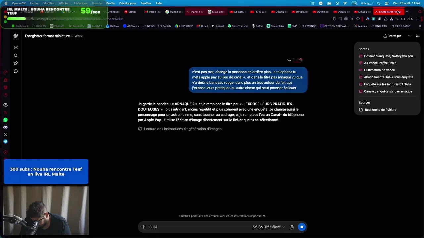Switch to the Inbox (12) Gmail tab
This screenshot has width=424, height=238.
click(x=153, y=12)
